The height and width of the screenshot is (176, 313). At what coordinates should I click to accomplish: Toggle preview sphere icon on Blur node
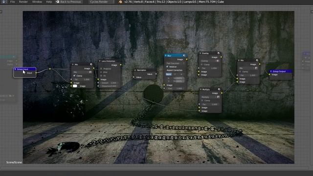click(x=184, y=56)
